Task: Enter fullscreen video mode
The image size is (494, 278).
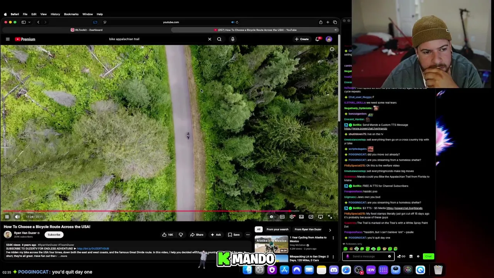Action: coord(330,217)
